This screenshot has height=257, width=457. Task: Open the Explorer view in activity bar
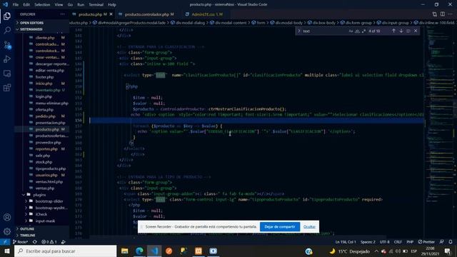[x=7, y=16]
